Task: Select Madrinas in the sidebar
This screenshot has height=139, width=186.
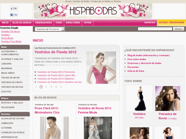Action: point(15,68)
